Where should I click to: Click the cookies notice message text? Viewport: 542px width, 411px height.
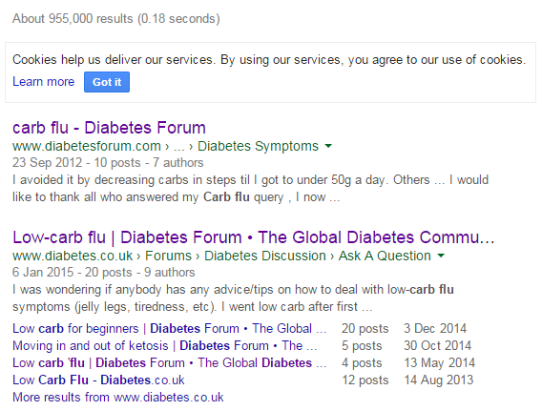(x=269, y=60)
